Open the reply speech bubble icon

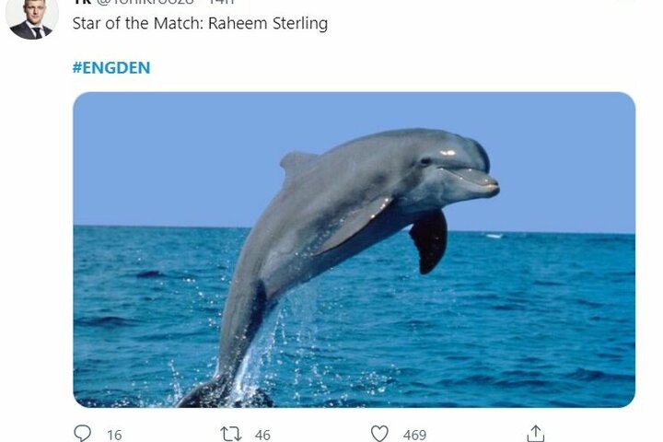pyautogui.click(x=83, y=434)
